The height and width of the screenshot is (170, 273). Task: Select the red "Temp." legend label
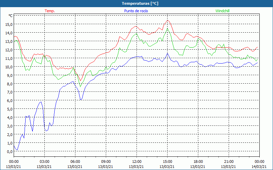coord(50,11)
